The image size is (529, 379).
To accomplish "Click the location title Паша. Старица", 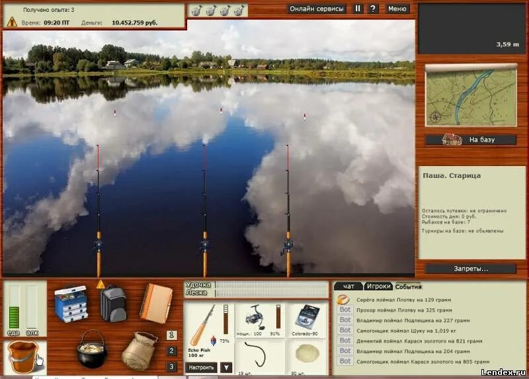I will point(452,176).
